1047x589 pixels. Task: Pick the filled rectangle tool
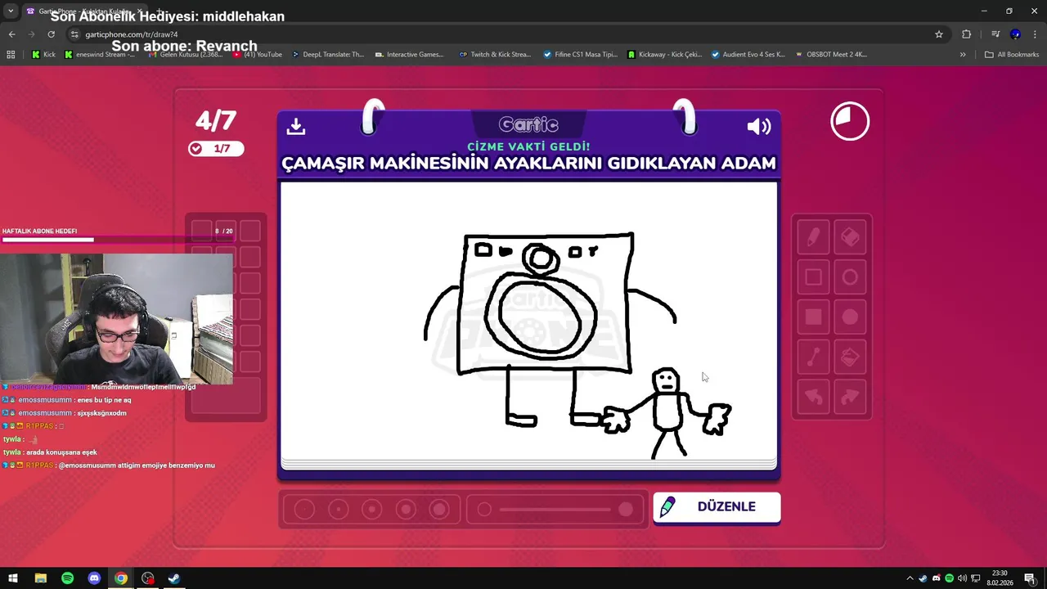click(x=813, y=317)
